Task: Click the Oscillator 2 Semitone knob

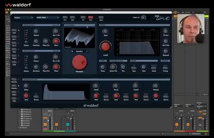Action: click(36, 67)
